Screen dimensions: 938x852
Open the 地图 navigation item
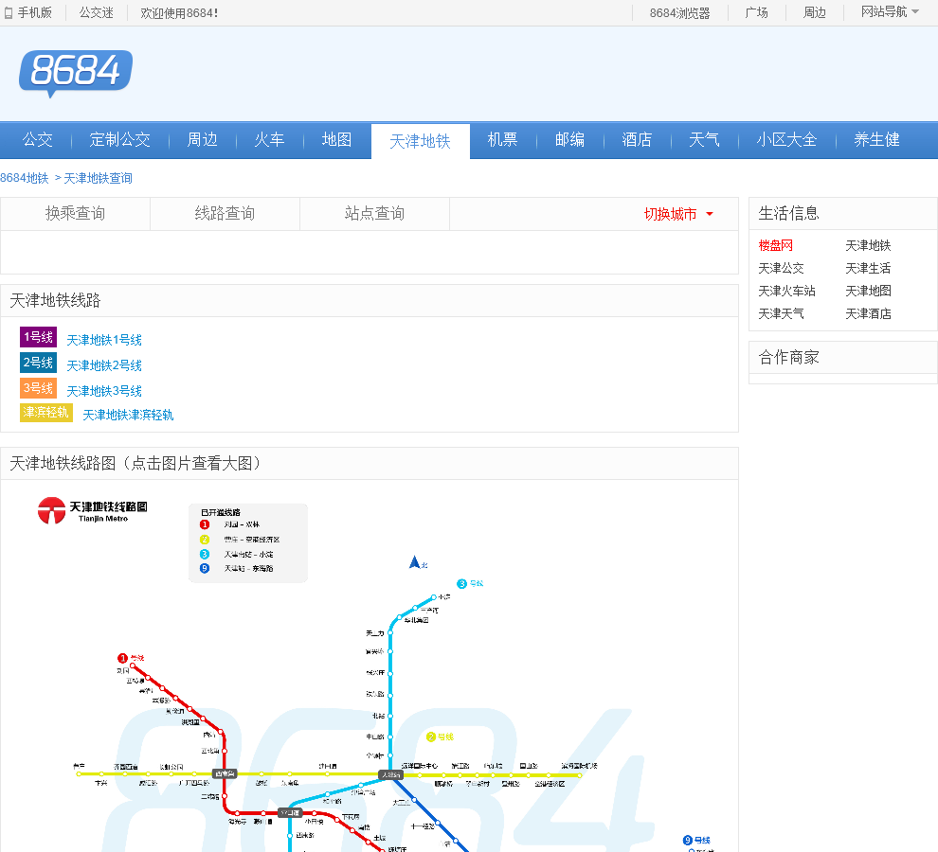(336, 140)
